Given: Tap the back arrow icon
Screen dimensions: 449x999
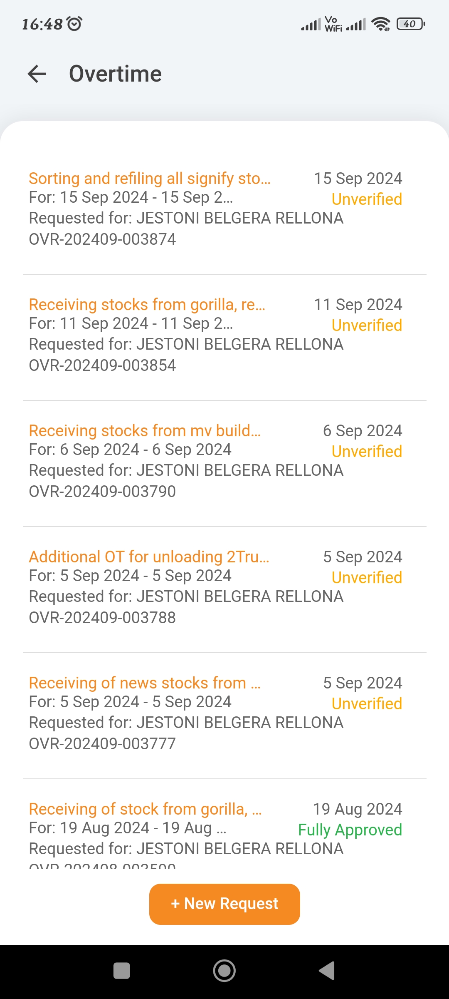Looking at the screenshot, I should (37, 74).
